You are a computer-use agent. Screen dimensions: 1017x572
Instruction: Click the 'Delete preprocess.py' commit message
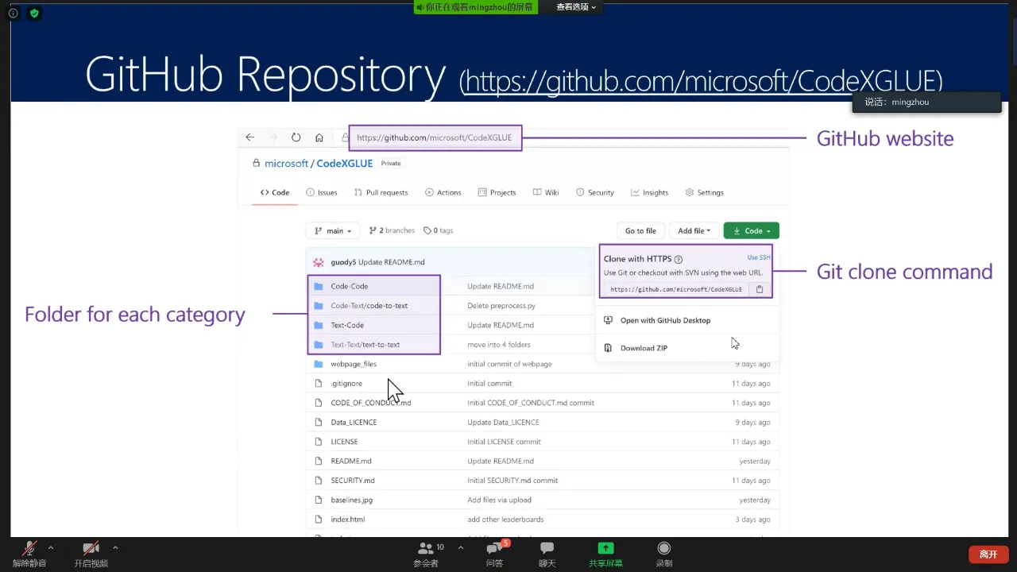point(501,305)
